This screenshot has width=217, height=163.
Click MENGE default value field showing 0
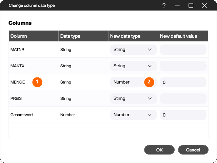point(183,82)
